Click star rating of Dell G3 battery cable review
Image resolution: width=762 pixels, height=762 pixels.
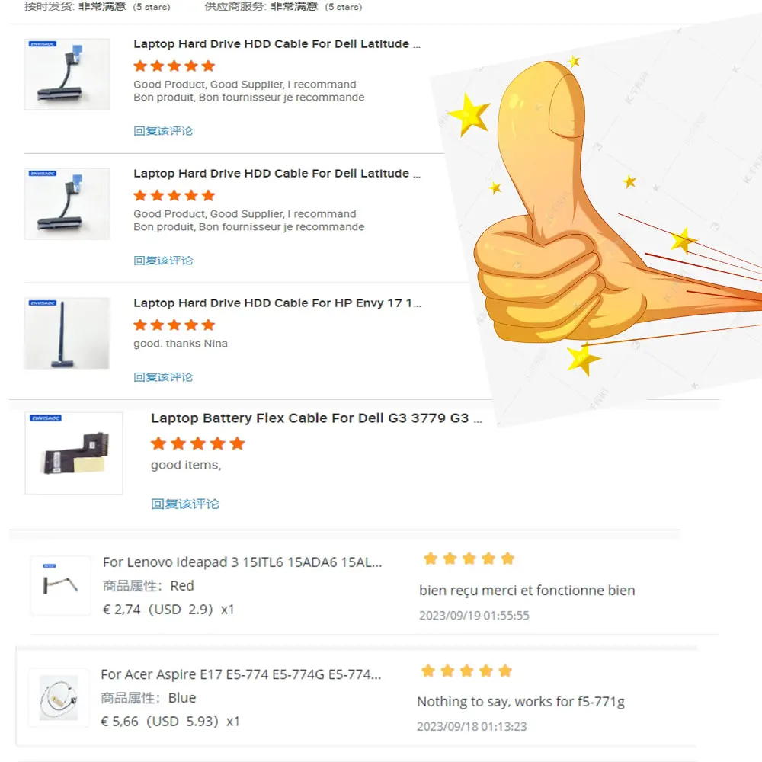pos(198,443)
